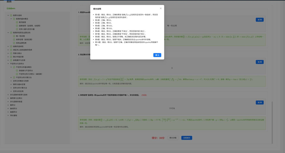The width and height of the screenshot is (285, 153).
Task: Expand the 多元函数的极限与连续 node
Action: tap(8, 95)
